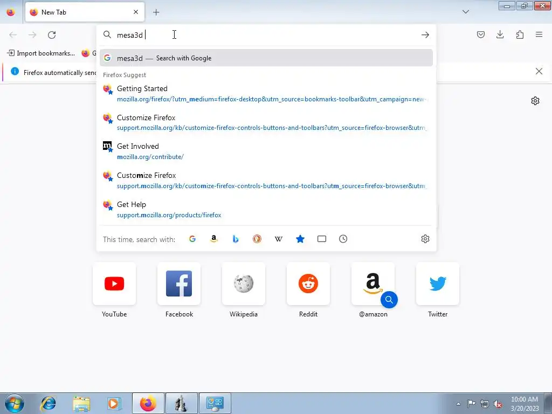Open the Control Panel taskbar item
The width and height of the screenshot is (552, 414).
point(215,403)
